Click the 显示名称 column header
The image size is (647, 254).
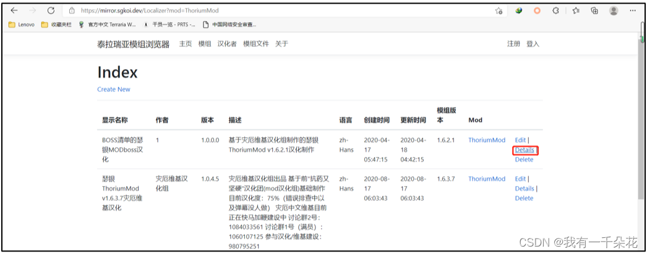pos(114,120)
